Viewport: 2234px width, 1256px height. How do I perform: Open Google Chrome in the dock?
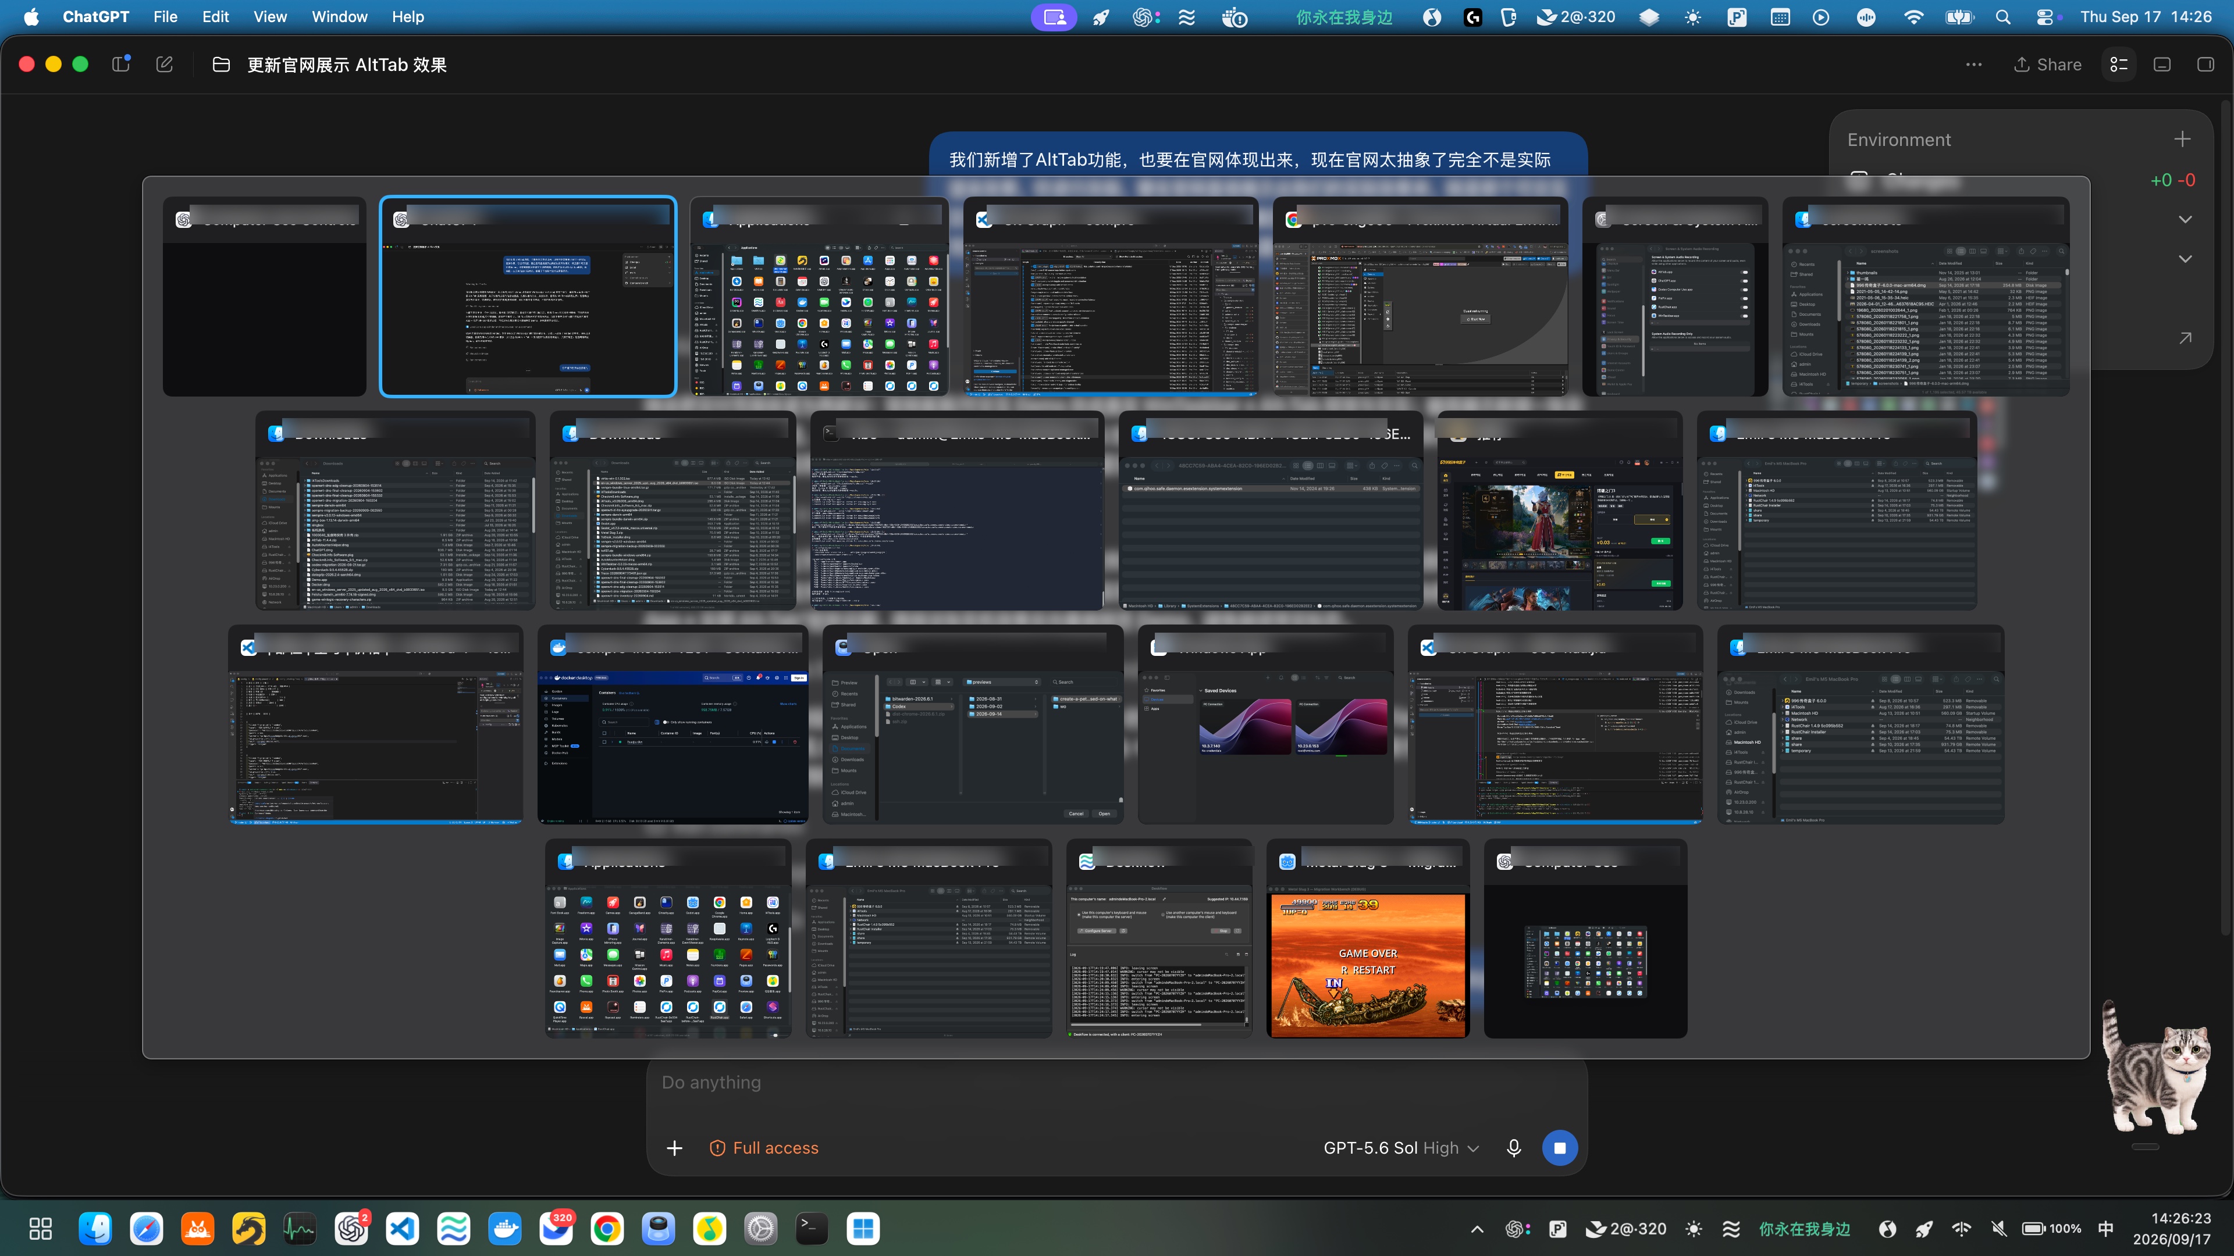[x=607, y=1228]
